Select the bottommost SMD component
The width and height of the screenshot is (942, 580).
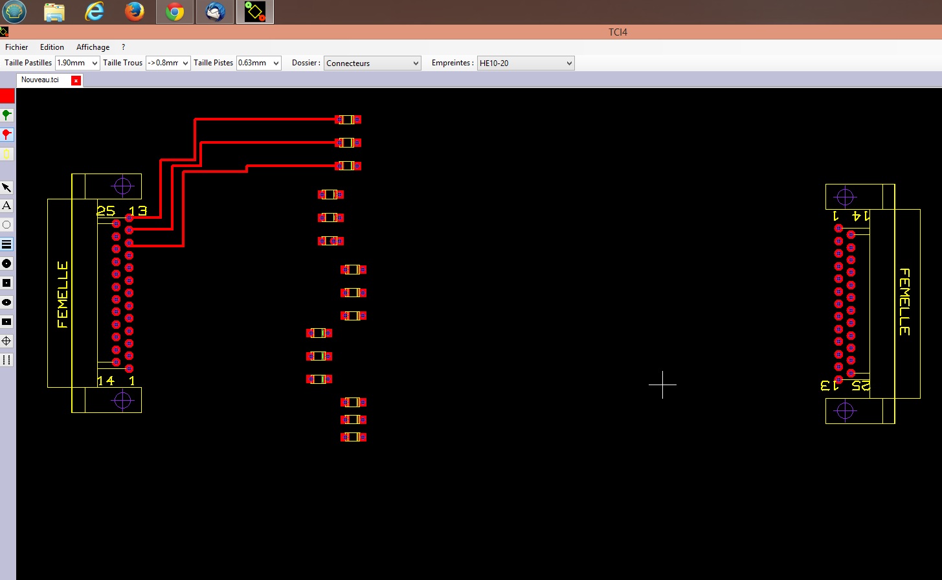pyautogui.click(x=353, y=438)
